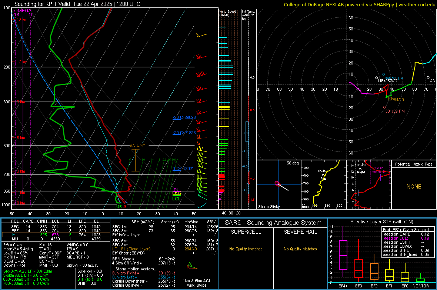The height and width of the screenshot is (290, 437).
Task: Select the MU parcel row
Action: coord(56,239)
